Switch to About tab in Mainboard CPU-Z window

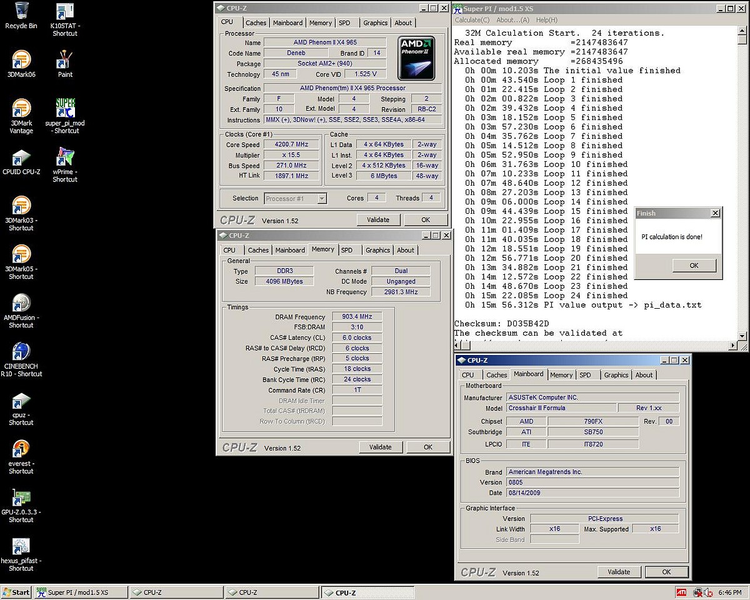pyautogui.click(x=644, y=375)
